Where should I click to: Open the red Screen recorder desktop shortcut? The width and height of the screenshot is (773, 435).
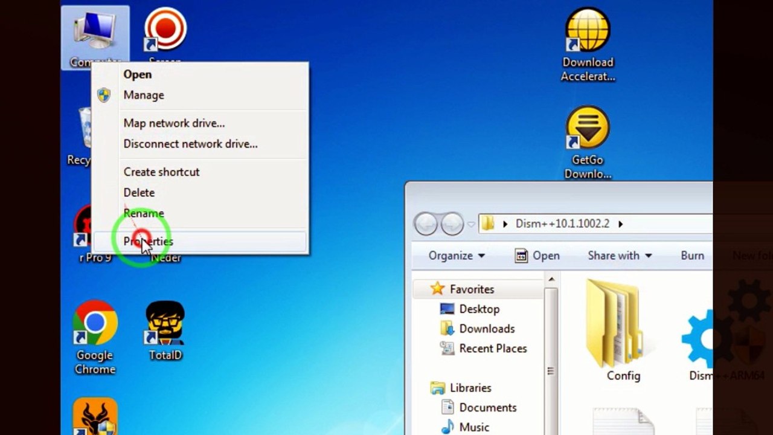pyautogui.click(x=165, y=35)
